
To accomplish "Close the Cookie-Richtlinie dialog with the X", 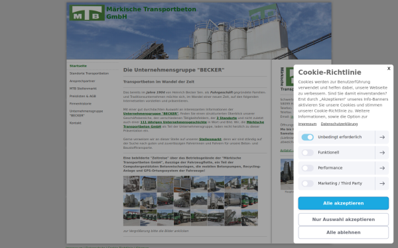I will tap(389, 69).
